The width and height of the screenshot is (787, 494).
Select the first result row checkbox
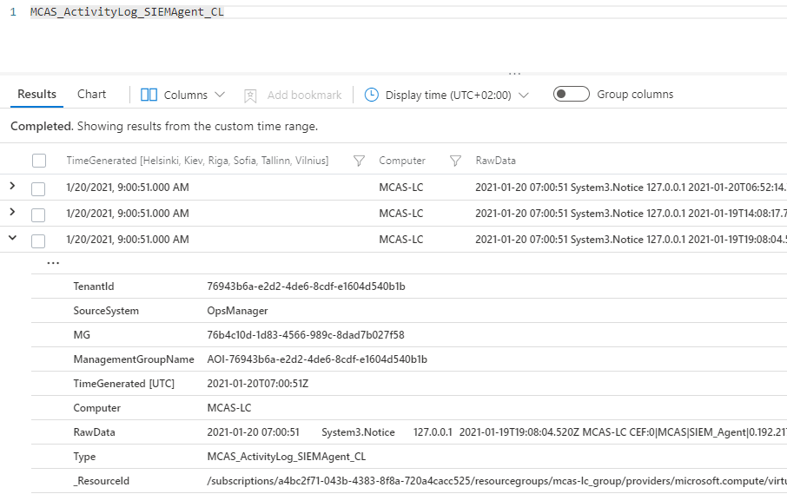(x=38, y=188)
